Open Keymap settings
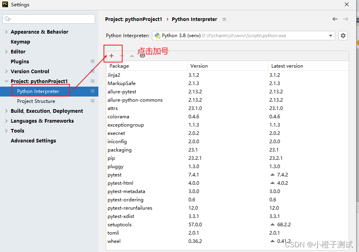Screen dimensions: 359x252 (20, 42)
